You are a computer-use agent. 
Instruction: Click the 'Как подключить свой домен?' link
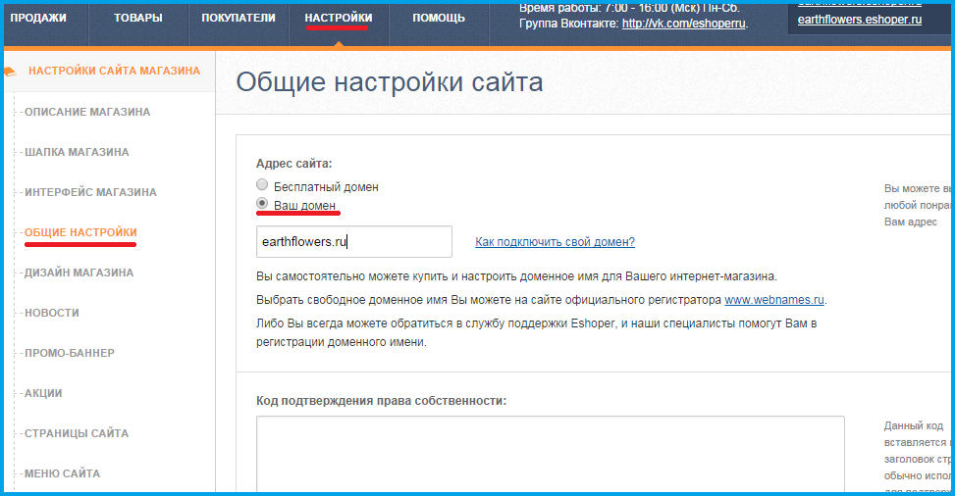click(x=555, y=242)
